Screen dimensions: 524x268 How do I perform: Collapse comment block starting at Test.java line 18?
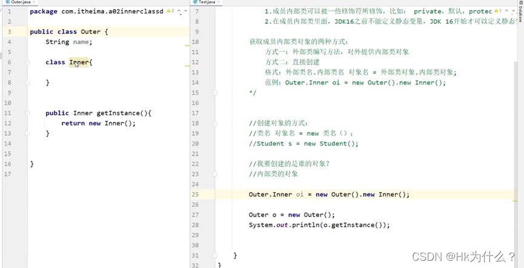215,123
